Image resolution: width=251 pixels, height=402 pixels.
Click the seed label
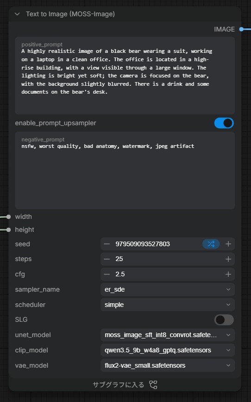pos(23,244)
